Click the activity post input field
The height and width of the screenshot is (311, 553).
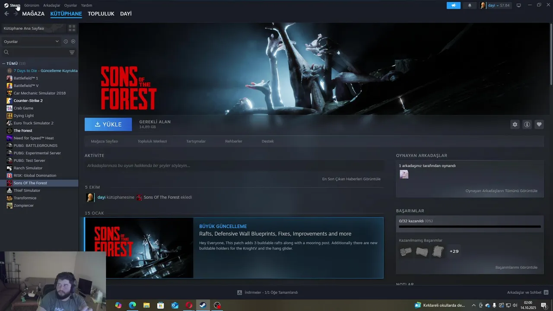coord(234,166)
